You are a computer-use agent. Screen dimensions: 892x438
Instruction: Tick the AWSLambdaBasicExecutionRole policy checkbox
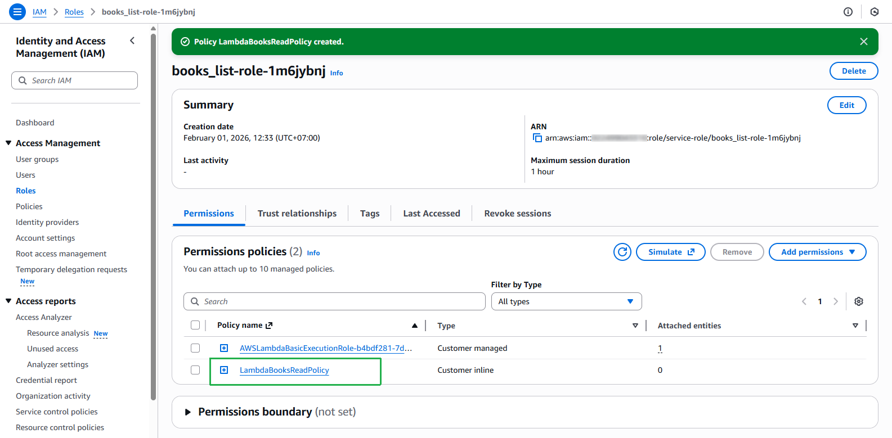point(195,348)
